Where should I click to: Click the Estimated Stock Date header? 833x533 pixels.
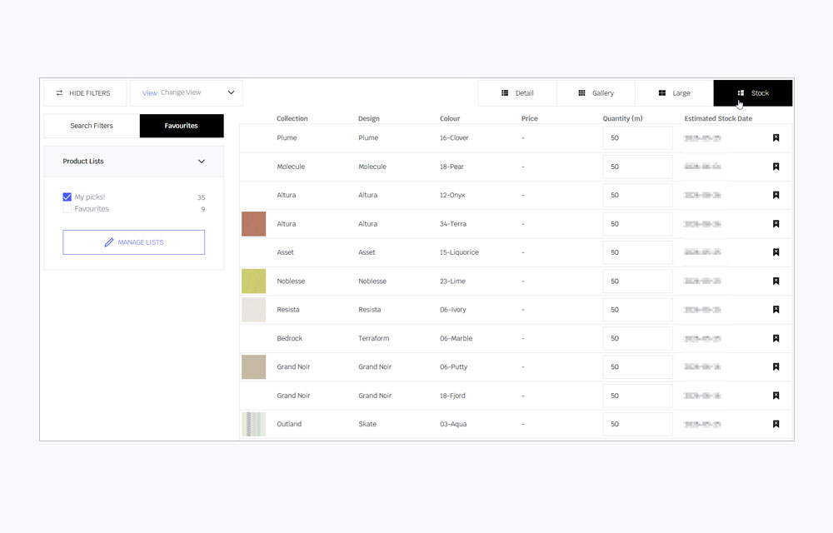pyautogui.click(x=718, y=118)
